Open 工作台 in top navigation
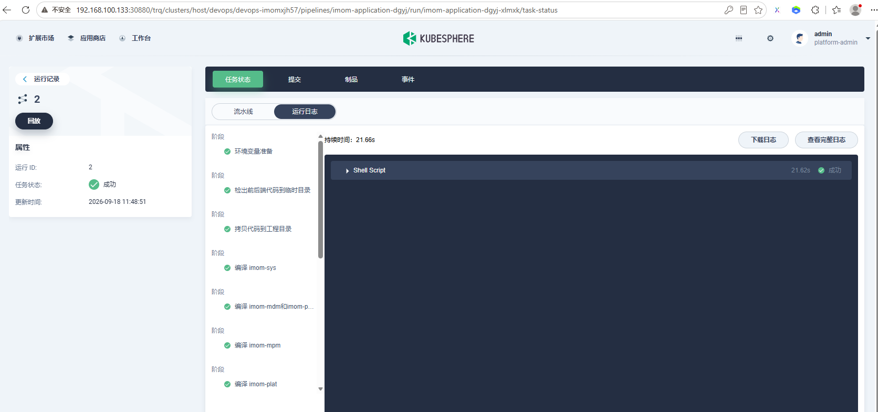 135,38
